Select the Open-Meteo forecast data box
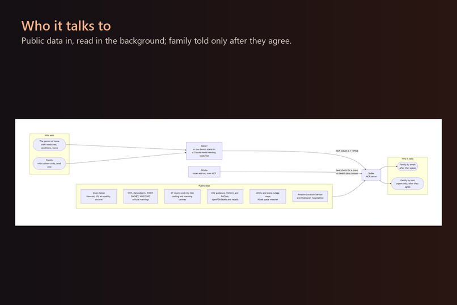 pos(99,196)
